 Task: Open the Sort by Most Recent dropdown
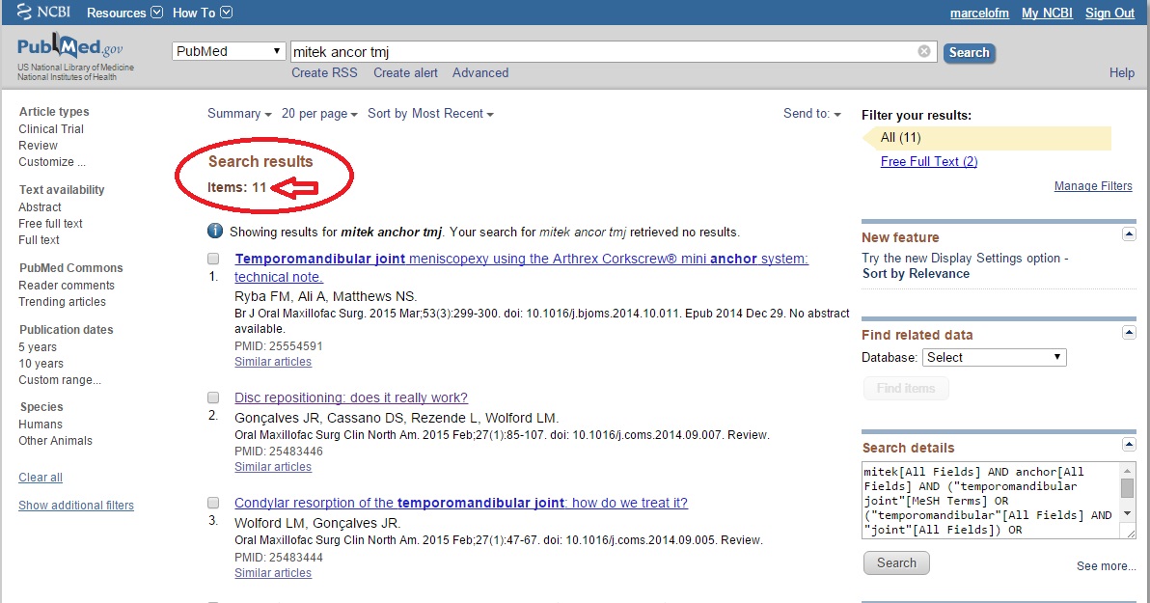coord(430,114)
